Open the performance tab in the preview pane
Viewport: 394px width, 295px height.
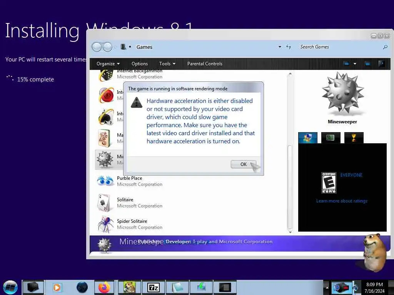click(331, 138)
